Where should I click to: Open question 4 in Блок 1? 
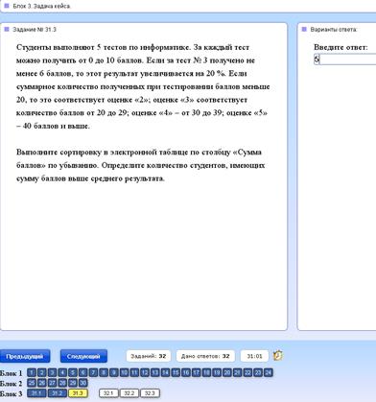pyautogui.click(x=62, y=372)
